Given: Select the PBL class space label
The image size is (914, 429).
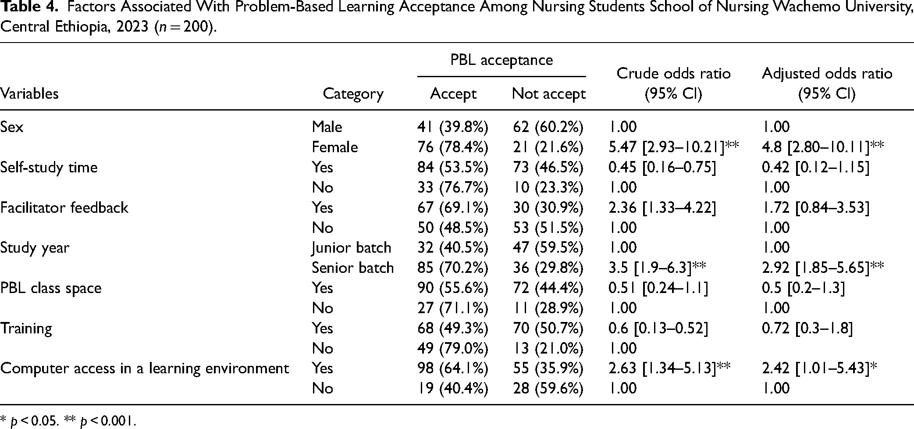Looking at the screenshot, I should pos(51,288).
